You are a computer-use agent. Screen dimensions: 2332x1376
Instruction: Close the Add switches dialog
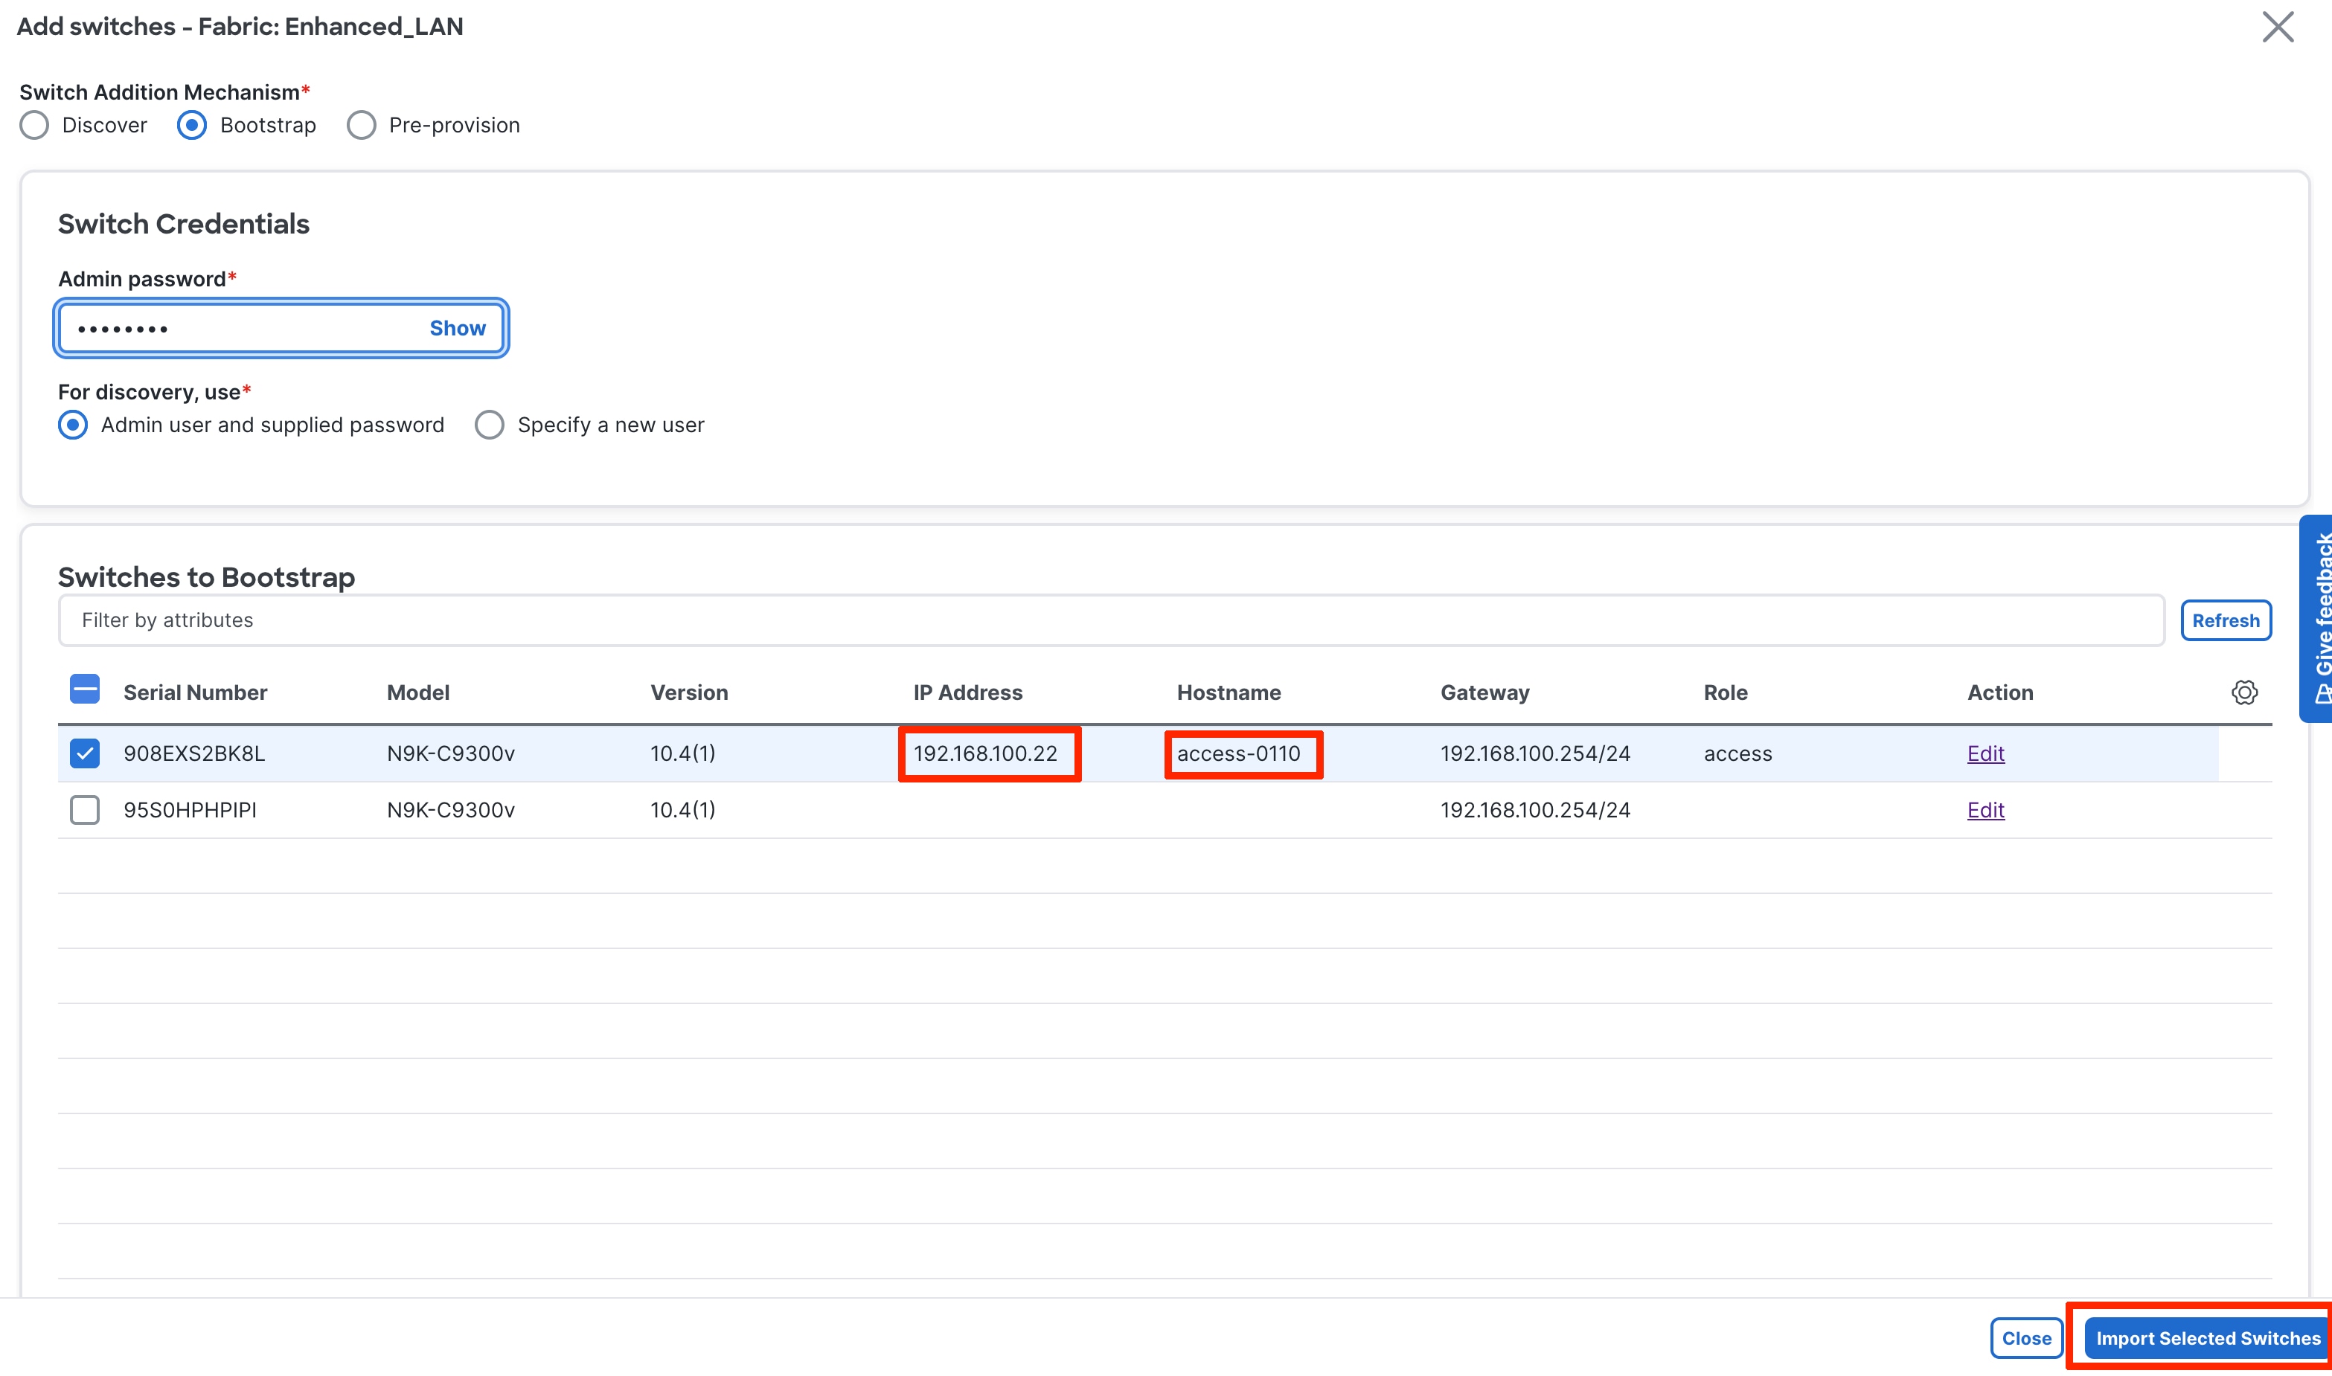2027,1338
